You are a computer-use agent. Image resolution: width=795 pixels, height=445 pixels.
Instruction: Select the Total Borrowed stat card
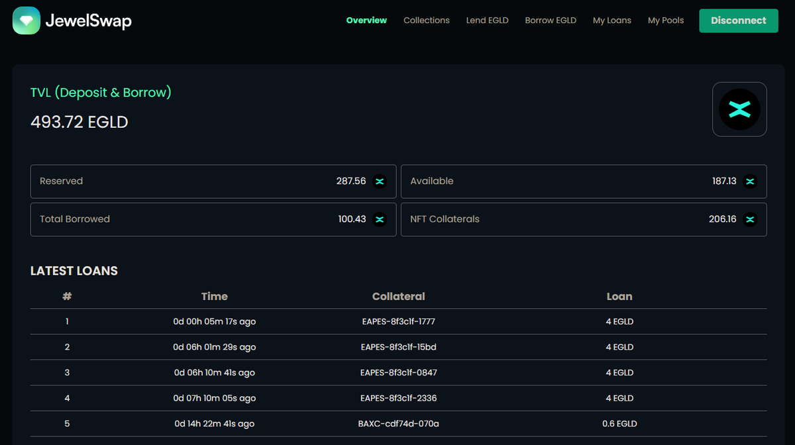pyautogui.click(x=213, y=219)
